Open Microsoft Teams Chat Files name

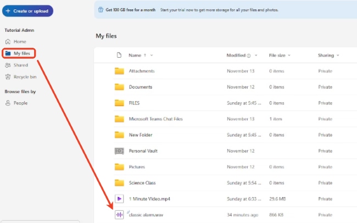[x=156, y=119]
